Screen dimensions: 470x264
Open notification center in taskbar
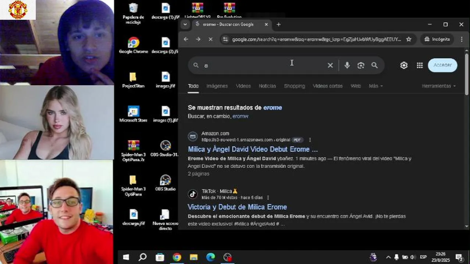[459, 257]
